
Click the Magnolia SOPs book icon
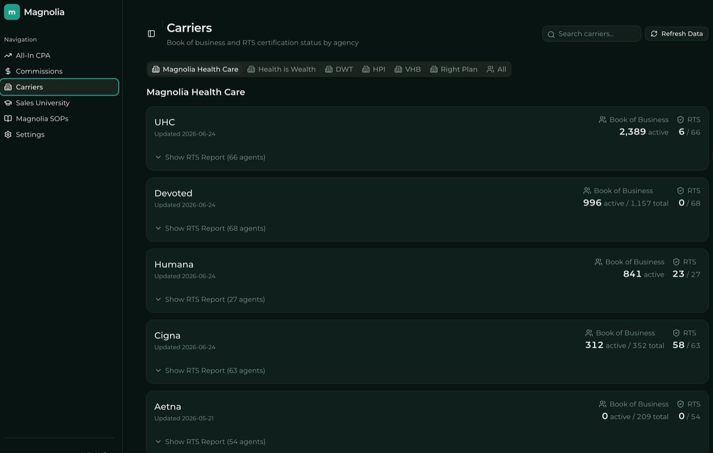tap(8, 118)
